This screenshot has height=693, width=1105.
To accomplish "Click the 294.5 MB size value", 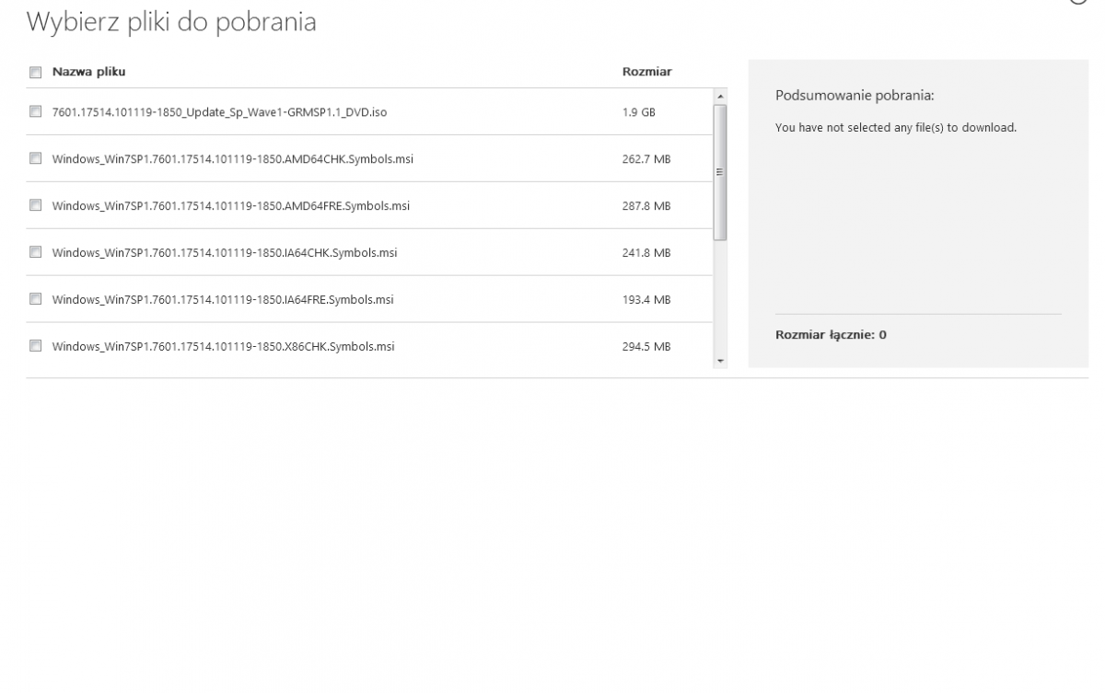I will (646, 346).
